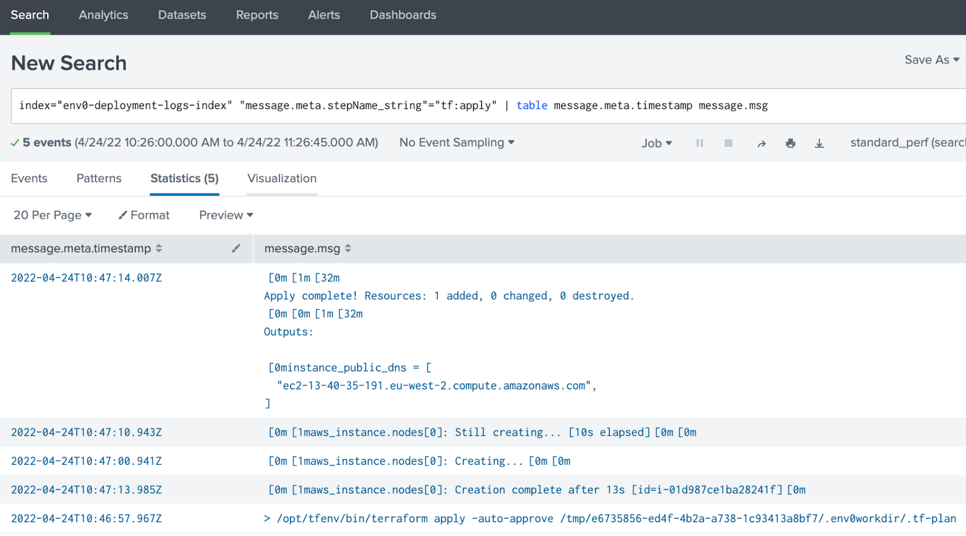966x536 pixels.
Task: Open the Alerts nav item
Action: (324, 15)
